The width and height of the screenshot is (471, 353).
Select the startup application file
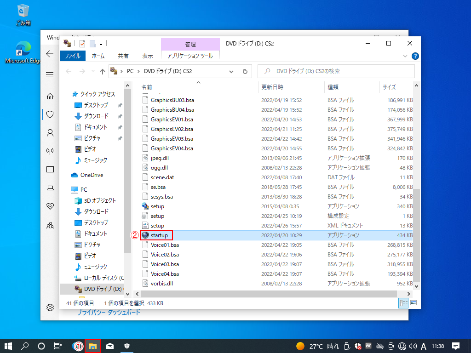click(x=159, y=235)
